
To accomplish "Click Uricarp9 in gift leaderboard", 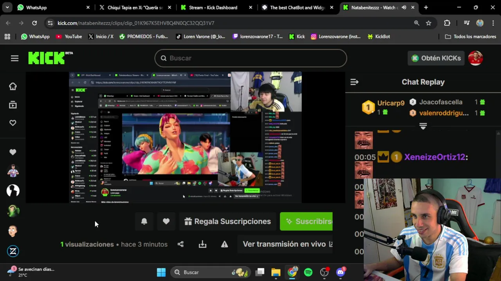I will click(391, 103).
